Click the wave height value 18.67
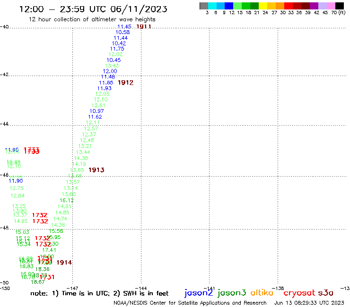Screen dimensions: 350x307 click(38, 282)
